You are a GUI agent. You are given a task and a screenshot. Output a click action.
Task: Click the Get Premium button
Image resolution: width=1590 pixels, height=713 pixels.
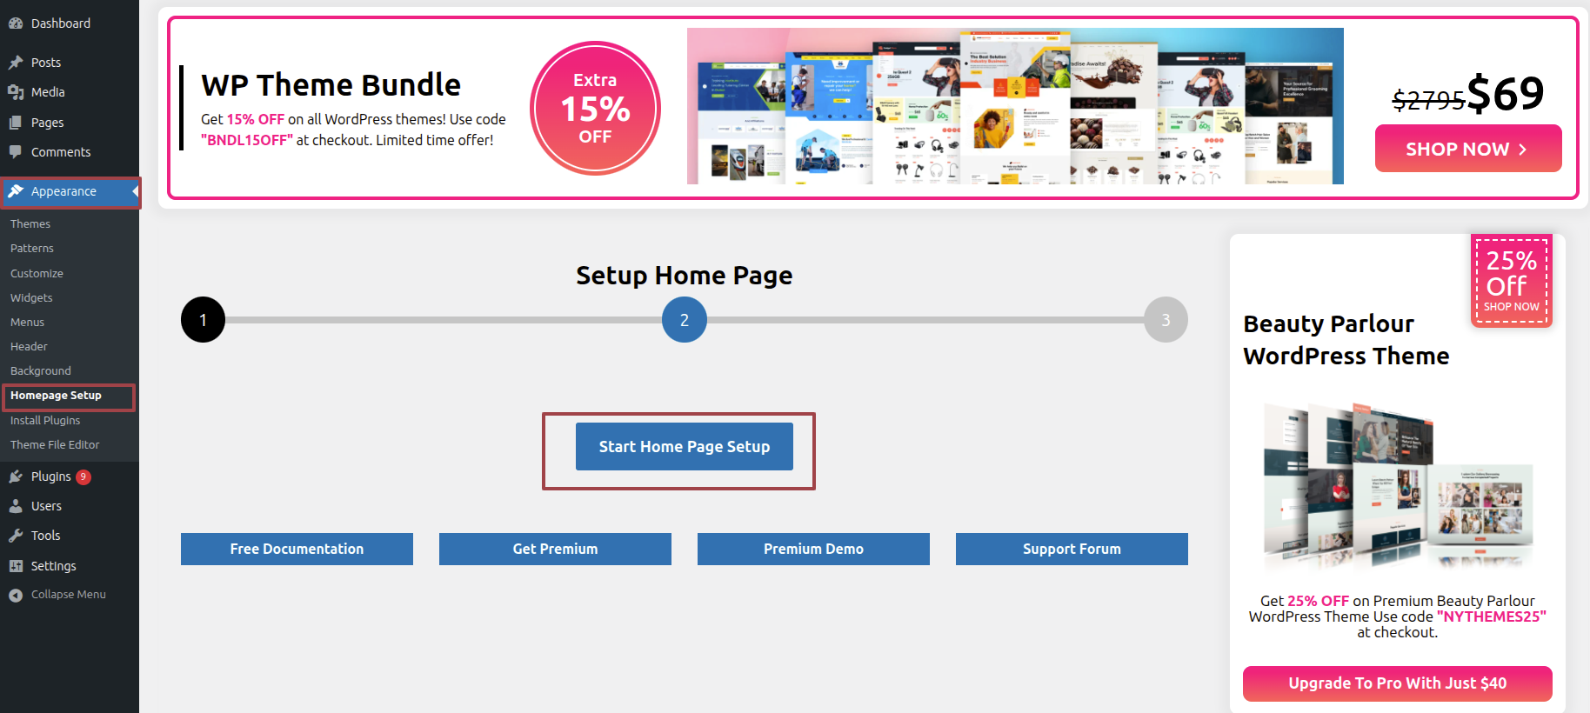click(x=555, y=550)
